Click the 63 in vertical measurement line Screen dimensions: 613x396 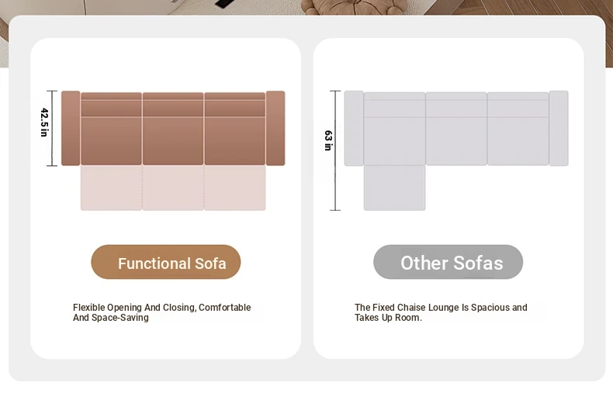[335, 150]
